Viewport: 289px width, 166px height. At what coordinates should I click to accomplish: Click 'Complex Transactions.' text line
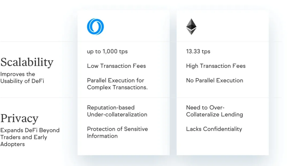117,87
